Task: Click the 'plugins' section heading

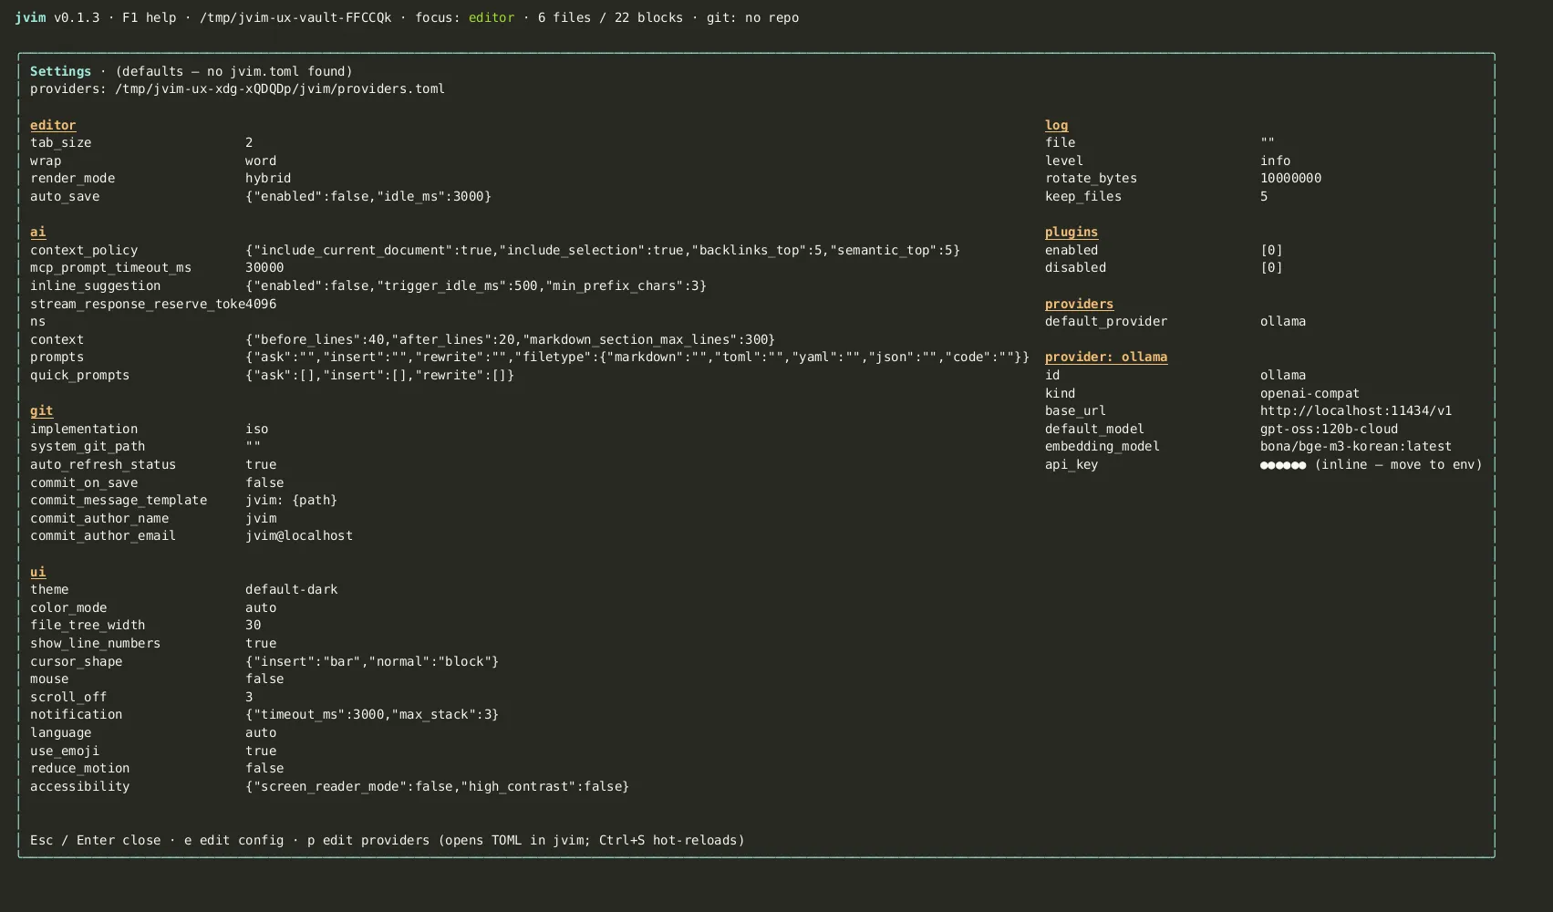Action: point(1072,232)
